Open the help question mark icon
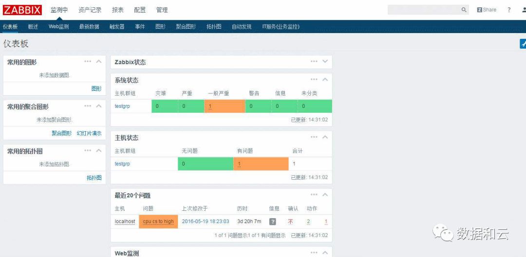This screenshot has width=526, height=257. tap(509, 10)
